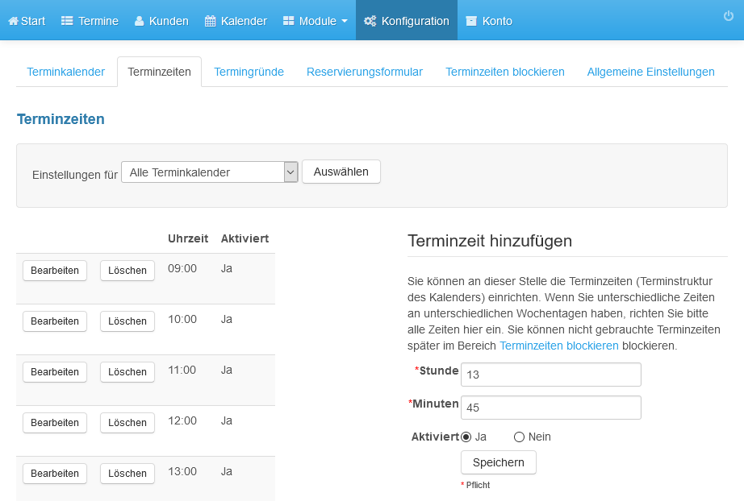Open the Reservierungsformular tab

tap(365, 72)
